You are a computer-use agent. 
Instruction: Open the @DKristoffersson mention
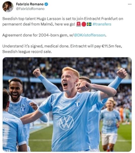pos(90,35)
